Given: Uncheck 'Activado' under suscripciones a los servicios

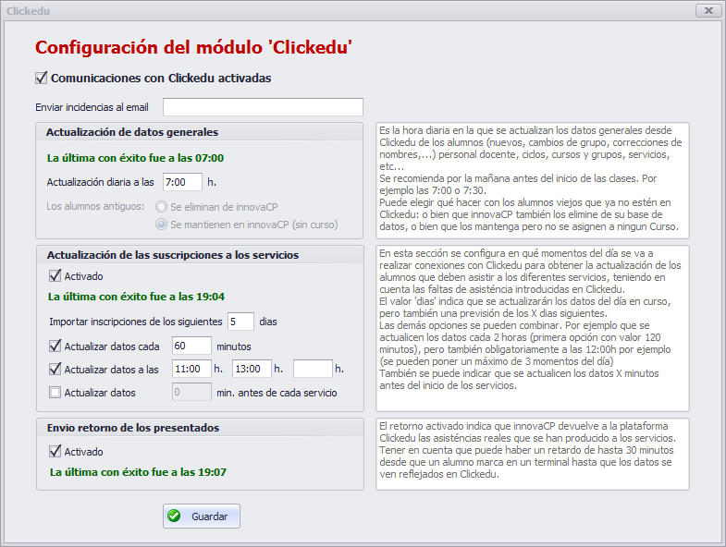Looking at the screenshot, I should (55, 276).
